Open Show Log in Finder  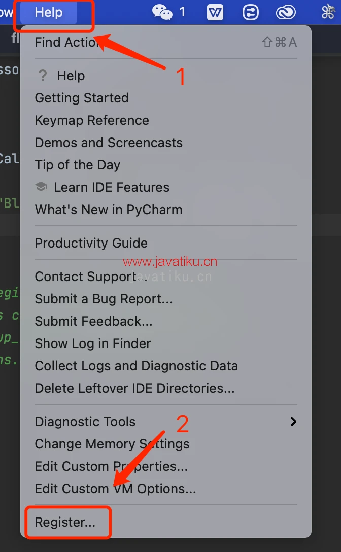[93, 343]
